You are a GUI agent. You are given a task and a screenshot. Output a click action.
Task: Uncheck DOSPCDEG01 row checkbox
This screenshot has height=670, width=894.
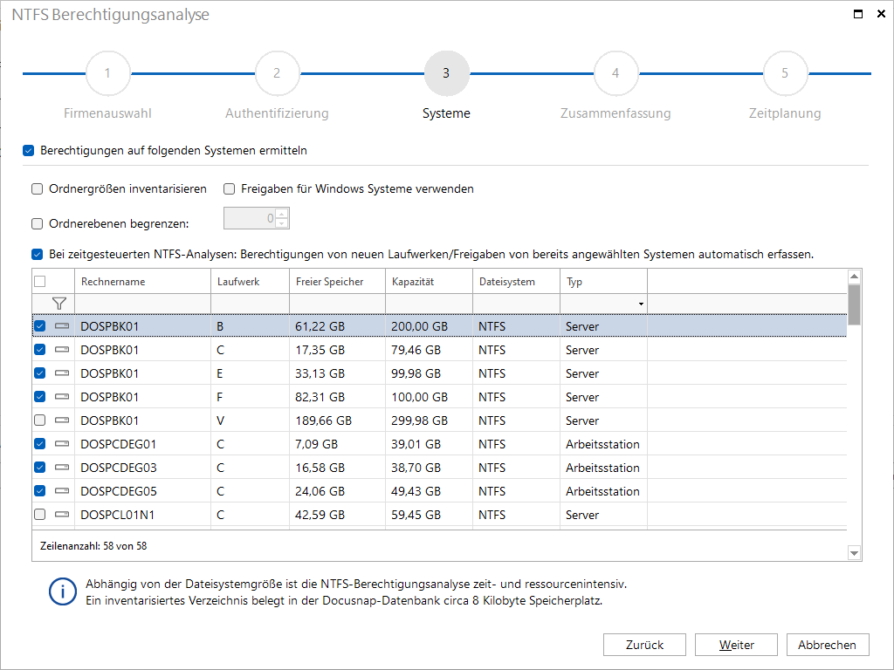[x=40, y=443]
